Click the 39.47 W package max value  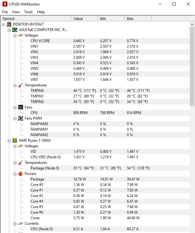click(x=133, y=179)
